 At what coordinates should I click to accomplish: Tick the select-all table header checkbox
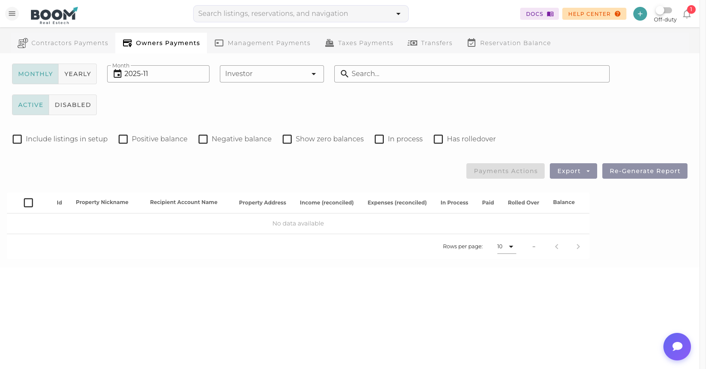coord(28,203)
